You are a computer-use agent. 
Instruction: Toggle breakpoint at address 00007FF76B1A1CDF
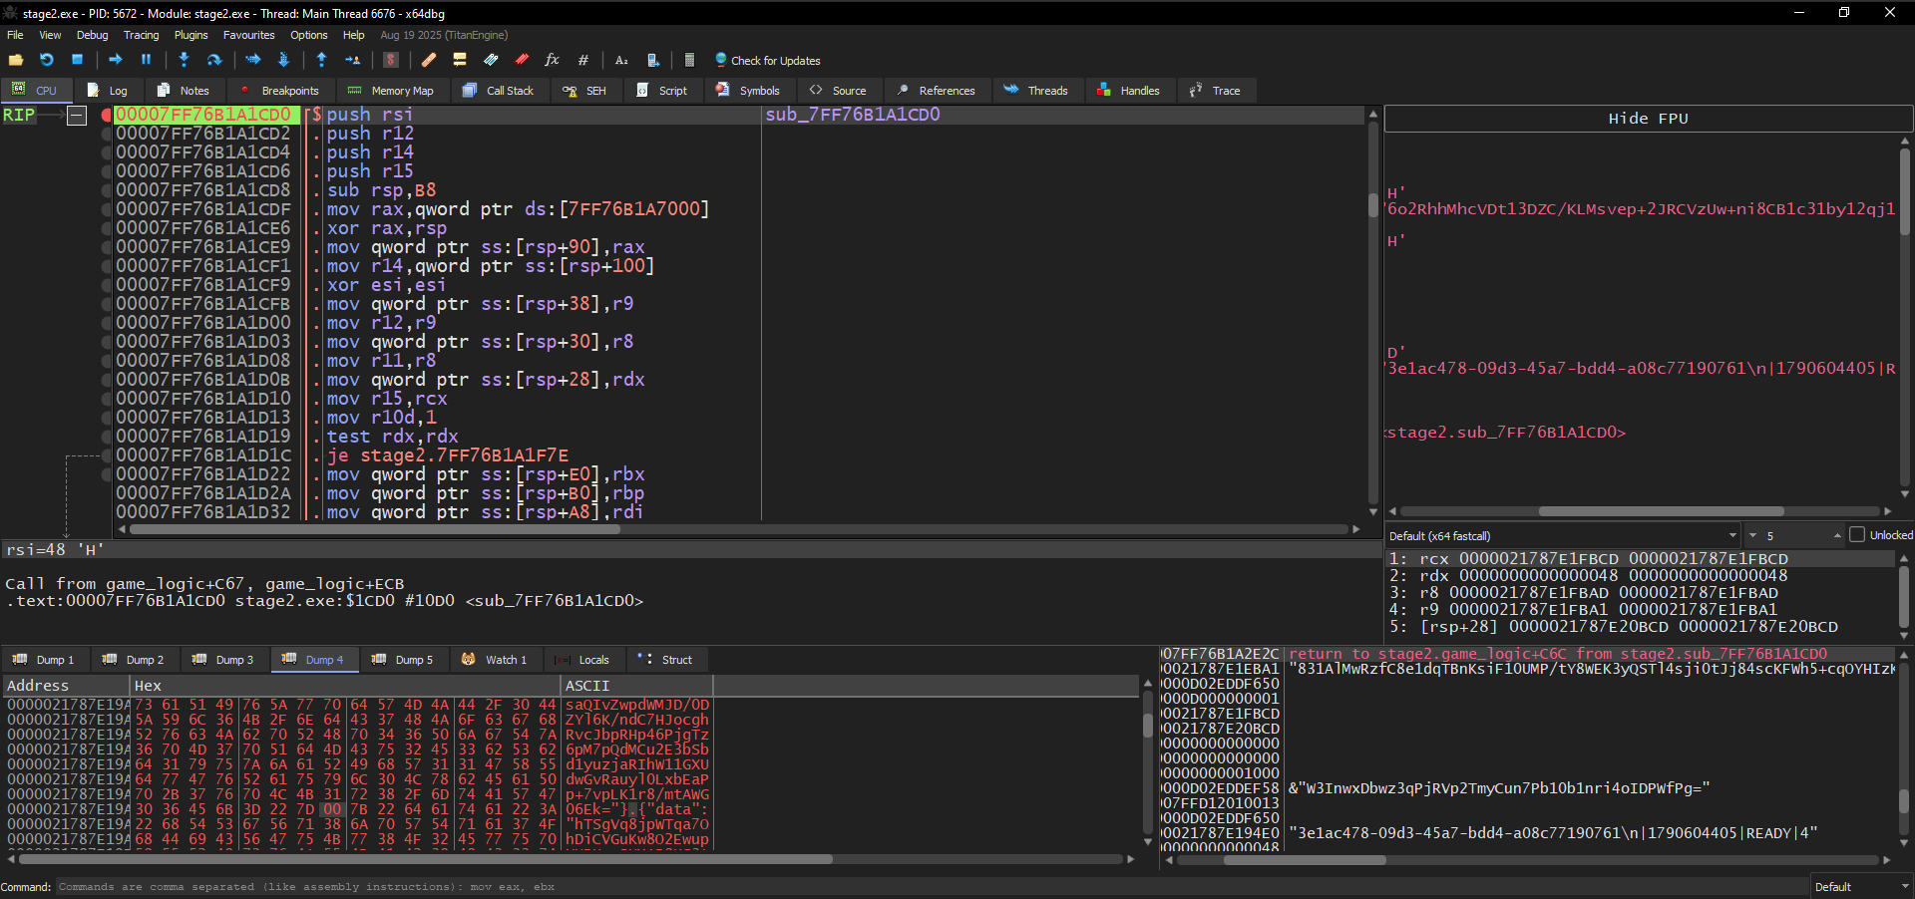coord(106,209)
